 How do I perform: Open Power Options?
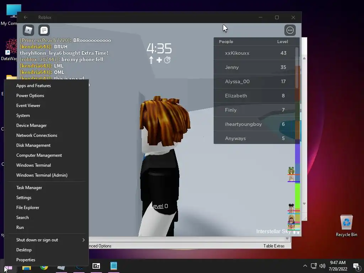point(47,96)
